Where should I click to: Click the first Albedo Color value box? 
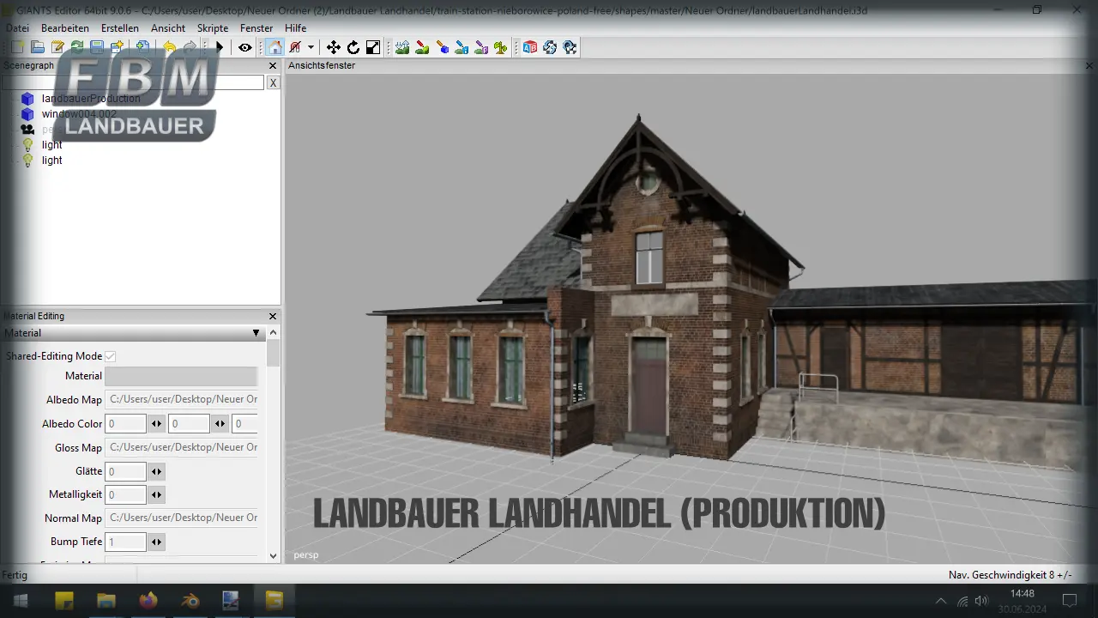click(125, 424)
